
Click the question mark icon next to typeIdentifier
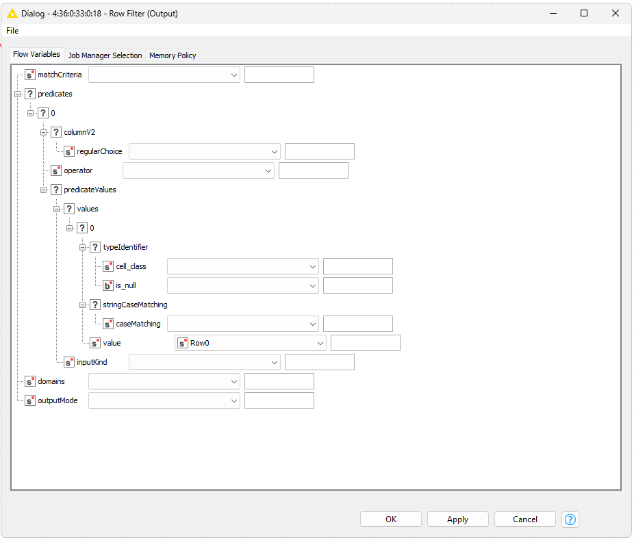point(95,247)
